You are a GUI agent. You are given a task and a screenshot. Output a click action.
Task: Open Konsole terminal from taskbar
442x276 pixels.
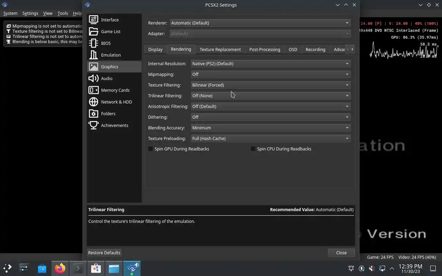pos(78,268)
